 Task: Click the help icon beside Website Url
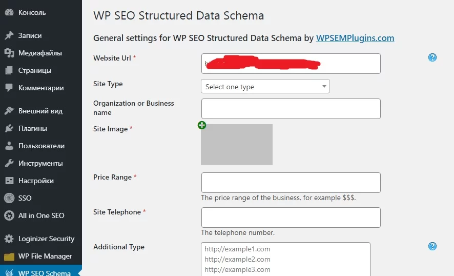coord(432,57)
